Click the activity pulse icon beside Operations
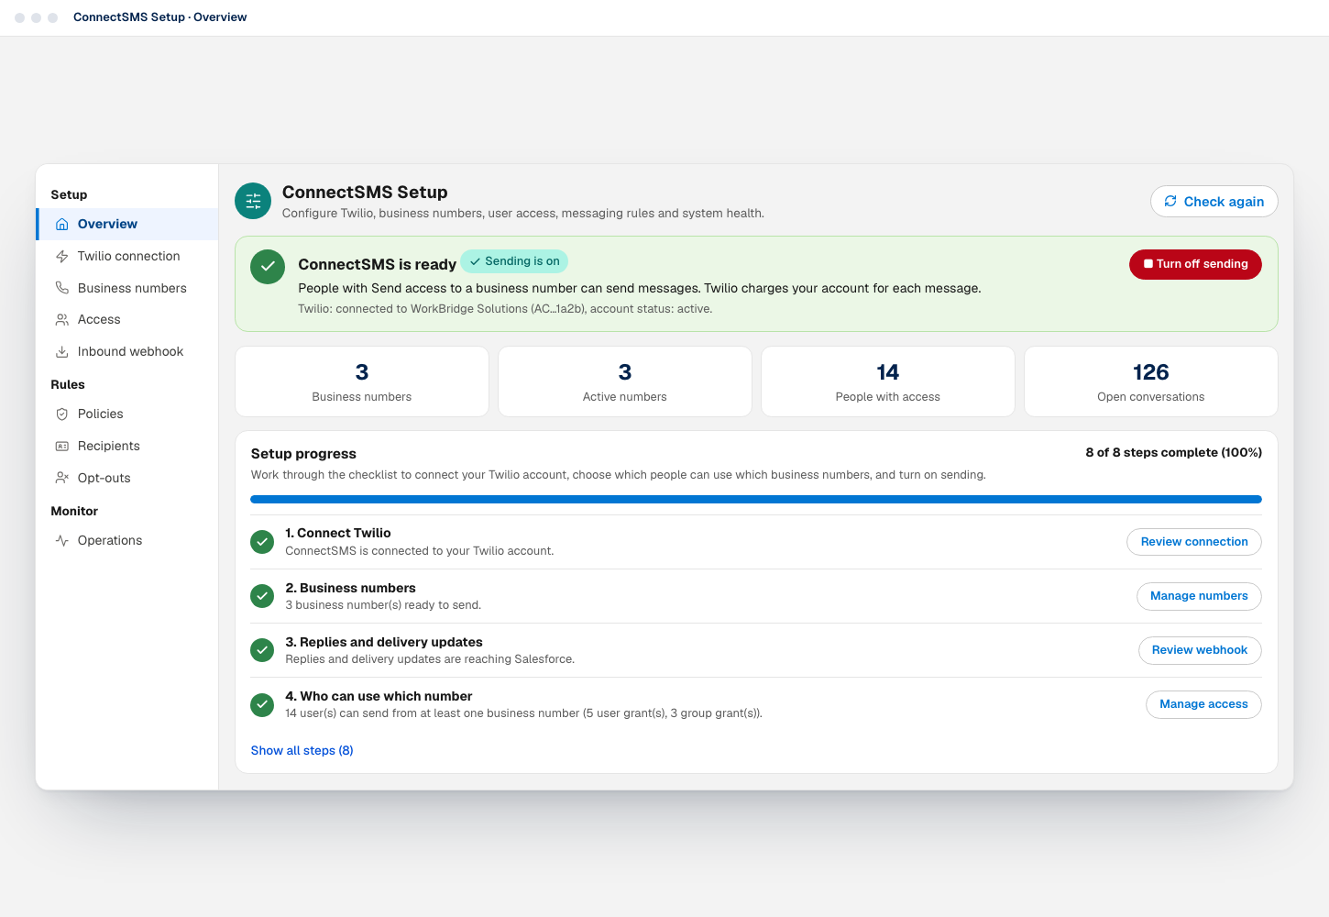 coord(62,541)
